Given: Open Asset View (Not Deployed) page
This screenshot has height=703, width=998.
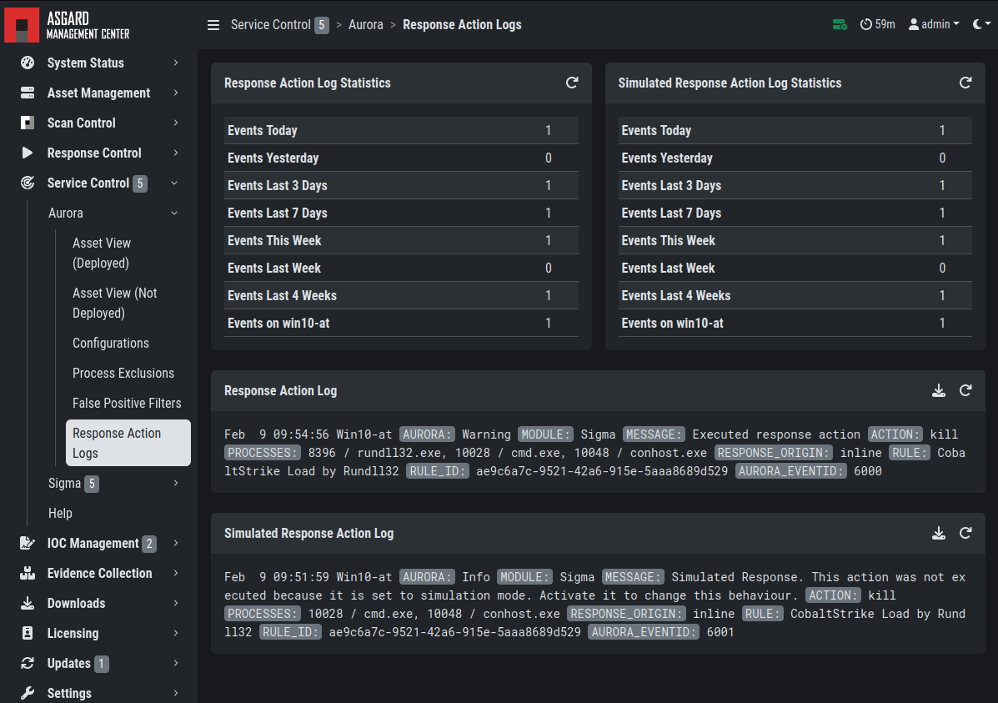Looking at the screenshot, I should click(128, 303).
